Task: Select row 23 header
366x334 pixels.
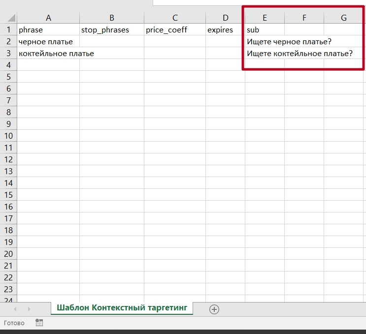Action: pyautogui.click(x=8, y=289)
